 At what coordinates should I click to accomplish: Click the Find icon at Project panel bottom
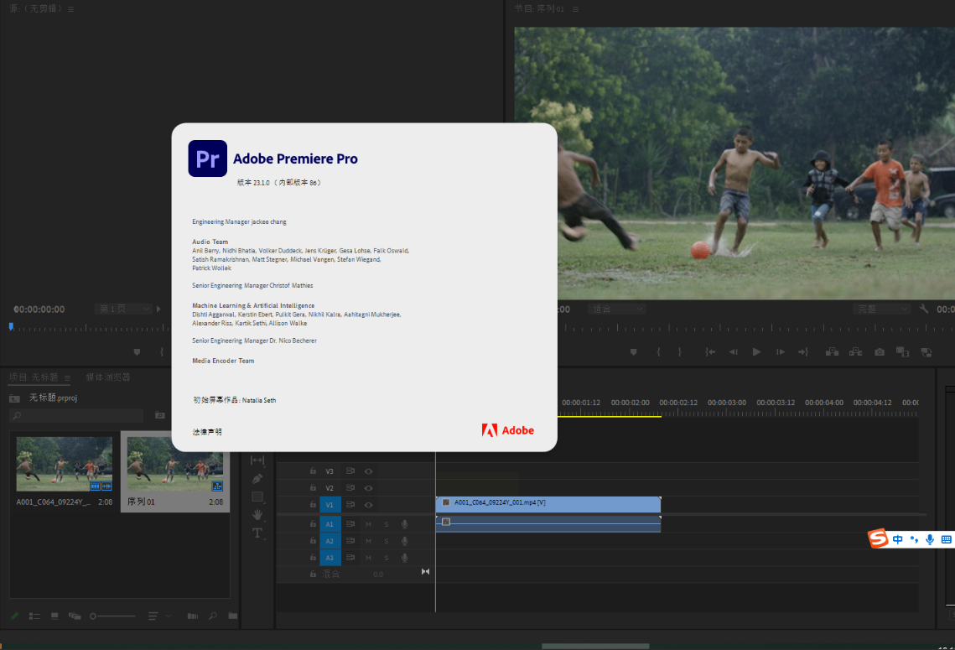point(213,616)
